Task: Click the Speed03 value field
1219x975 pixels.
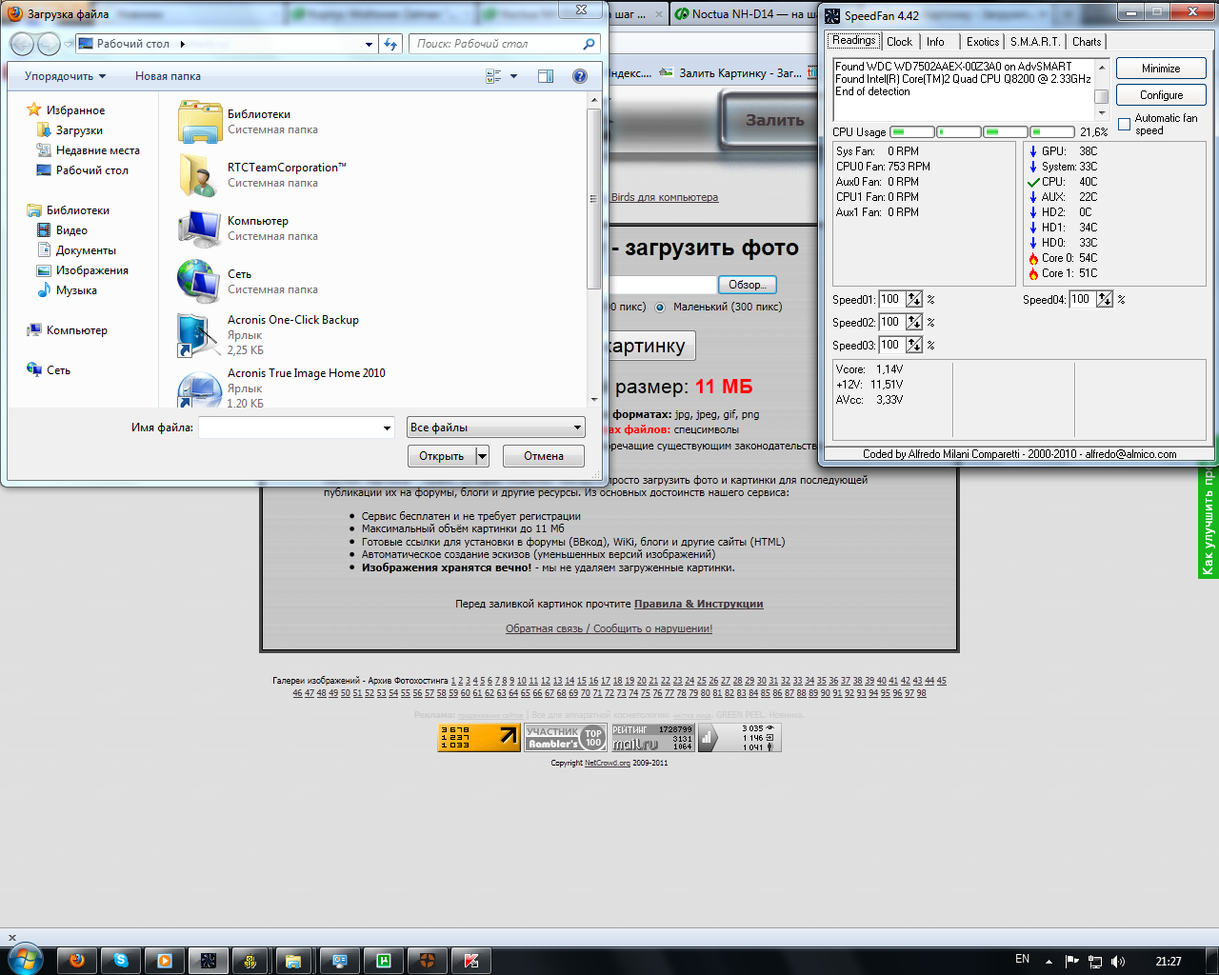Action: coord(891,345)
